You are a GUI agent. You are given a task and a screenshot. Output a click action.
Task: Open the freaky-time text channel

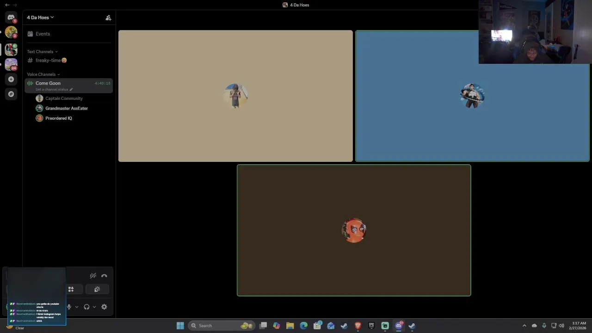(68, 60)
